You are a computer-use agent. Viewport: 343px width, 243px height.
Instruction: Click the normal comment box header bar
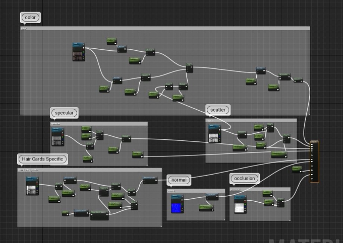196,191
